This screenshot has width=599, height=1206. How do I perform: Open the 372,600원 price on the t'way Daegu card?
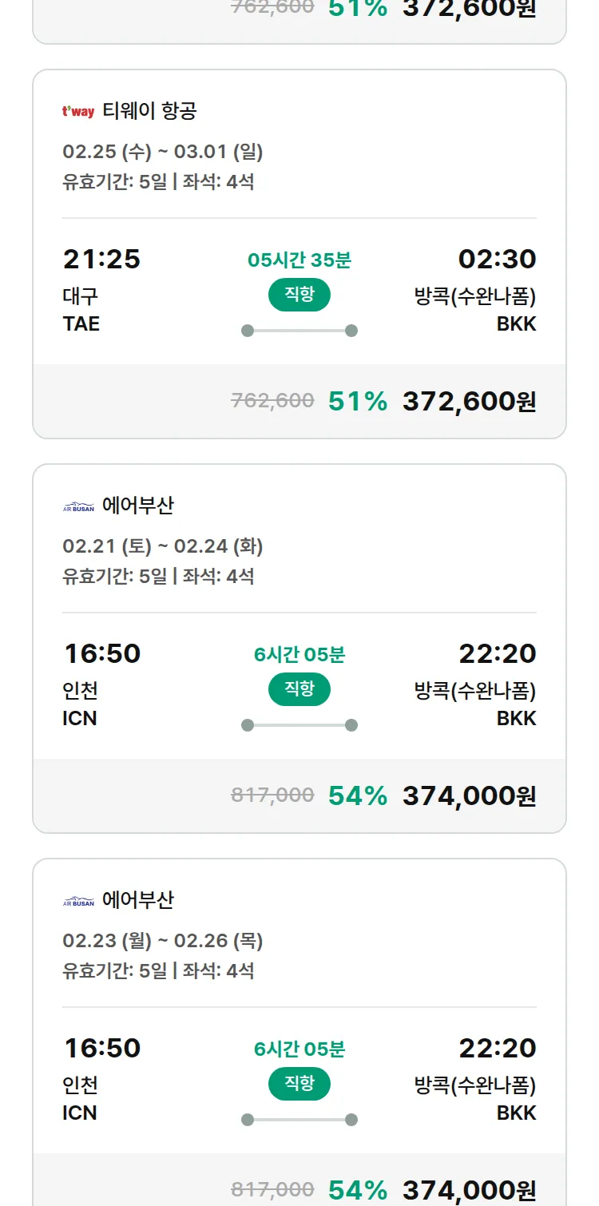point(469,401)
